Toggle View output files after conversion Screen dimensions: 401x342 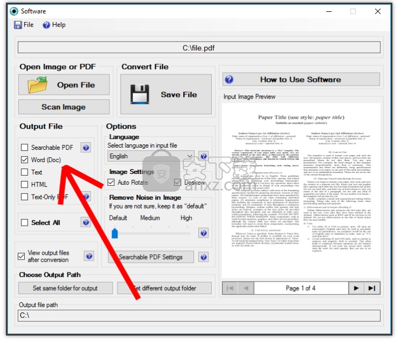pyautogui.click(x=22, y=256)
